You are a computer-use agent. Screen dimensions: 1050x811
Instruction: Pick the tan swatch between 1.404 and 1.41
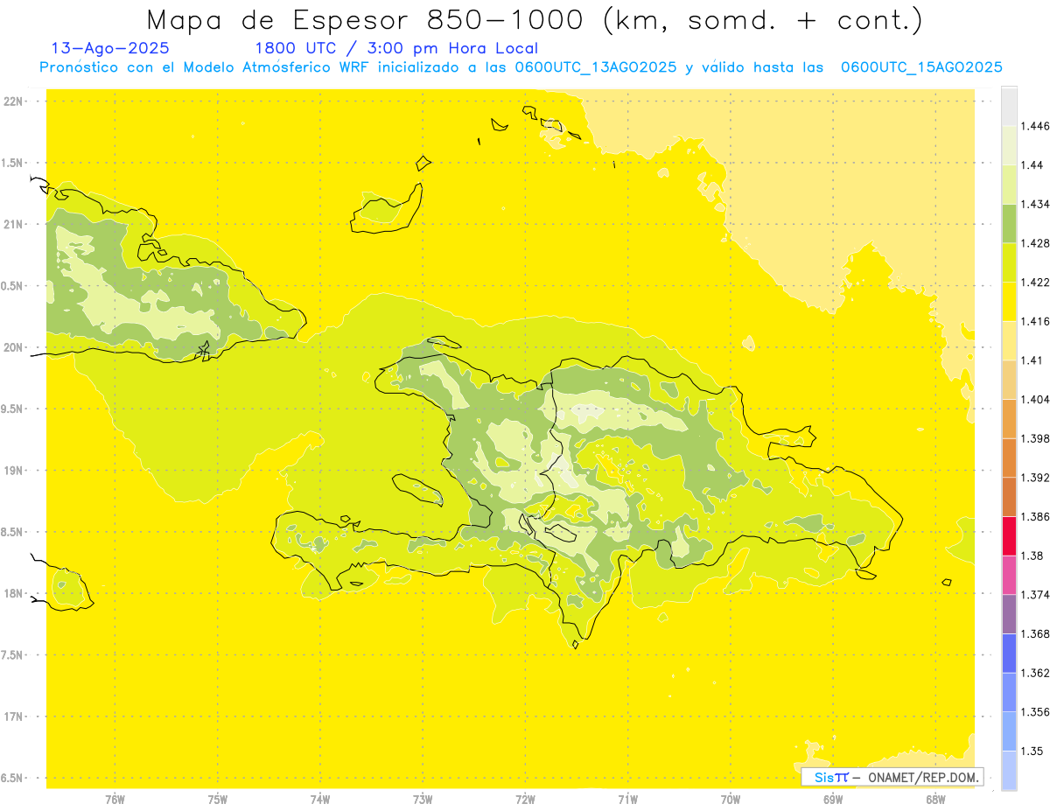pyautogui.click(x=1009, y=380)
